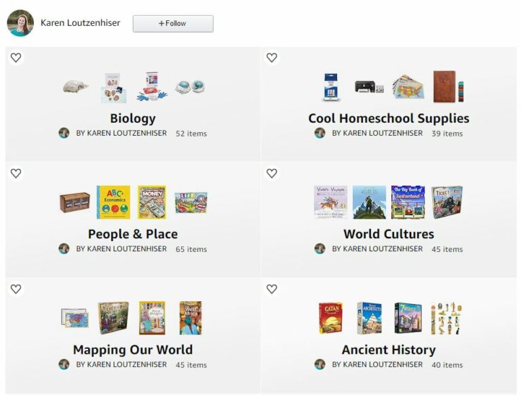
Task: Tap the heart on Ancient History list
Action: tap(272, 289)
